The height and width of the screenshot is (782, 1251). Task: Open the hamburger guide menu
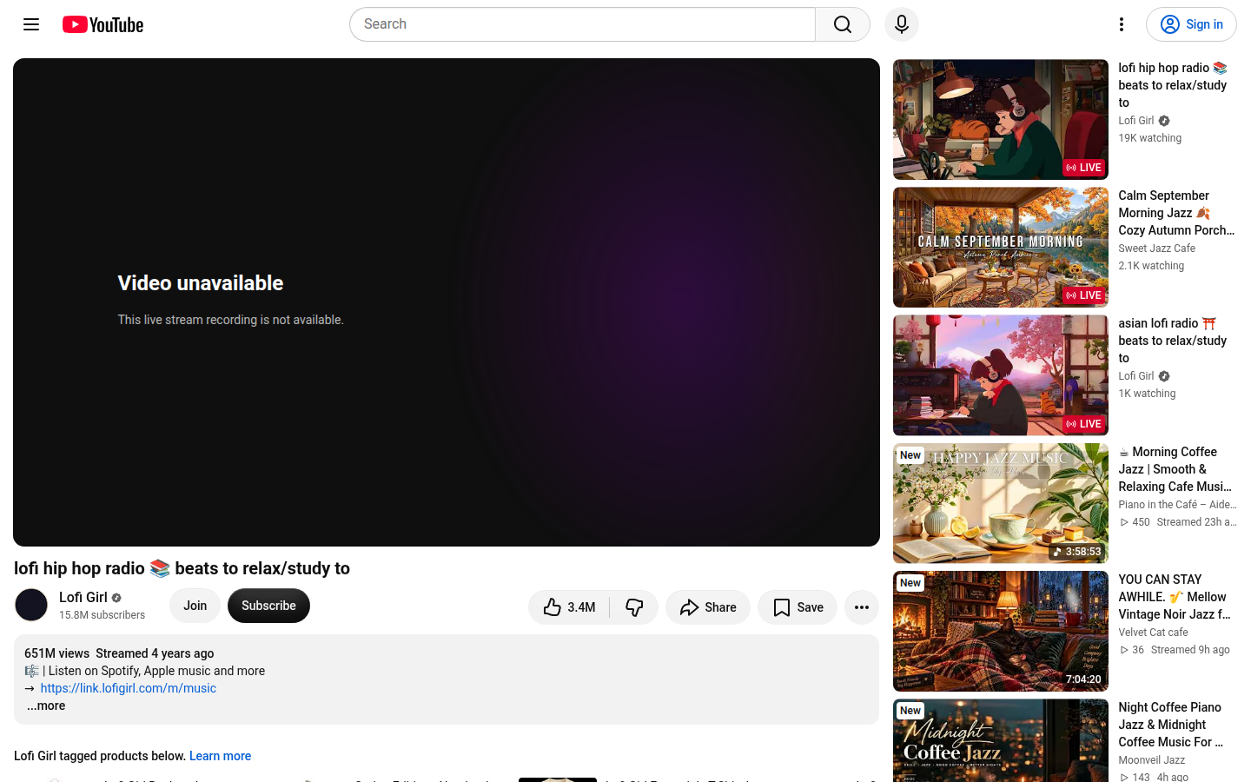coord(31,24)
